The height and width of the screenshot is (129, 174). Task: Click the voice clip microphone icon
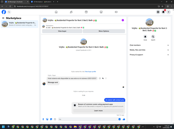coord(43,119)
